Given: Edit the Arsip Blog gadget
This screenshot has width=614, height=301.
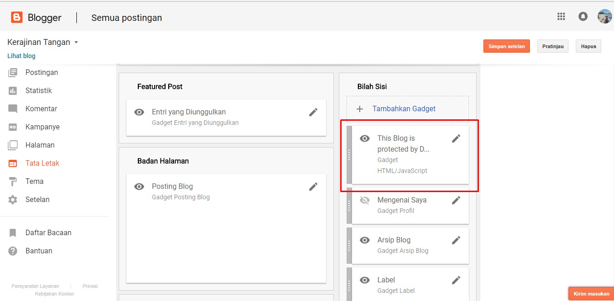Looking at the screenshot, I should 456,240.
